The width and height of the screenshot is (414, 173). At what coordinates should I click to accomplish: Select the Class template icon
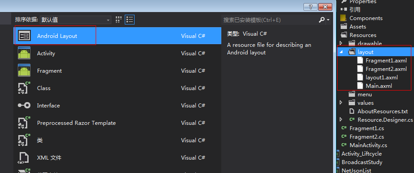tap(24, 88)
